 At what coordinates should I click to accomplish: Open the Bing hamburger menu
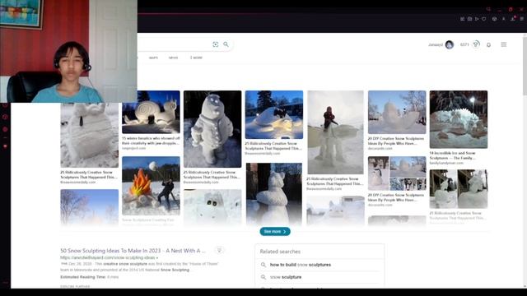coord(503,44)
